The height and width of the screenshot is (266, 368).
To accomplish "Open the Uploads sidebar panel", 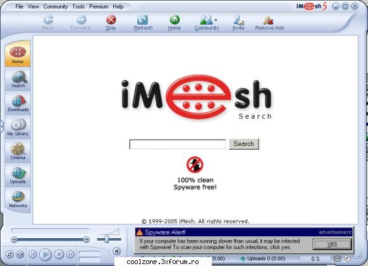I will [x=18, y=175].
